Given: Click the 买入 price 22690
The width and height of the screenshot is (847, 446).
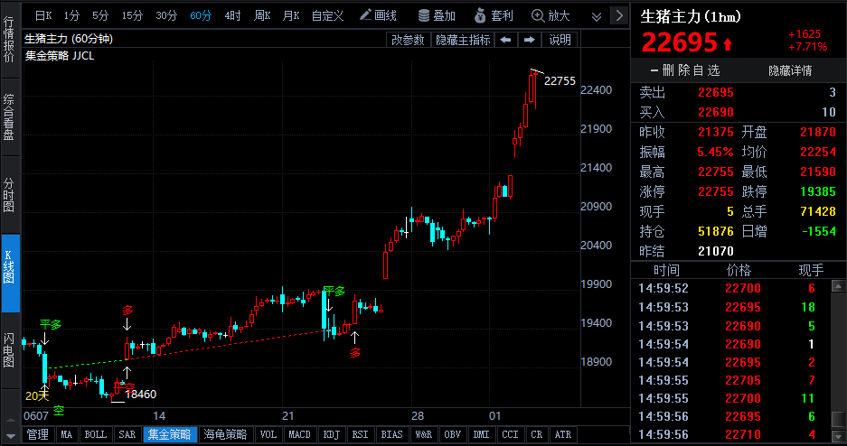Looking at the screenshot, I should coord(716,112).
